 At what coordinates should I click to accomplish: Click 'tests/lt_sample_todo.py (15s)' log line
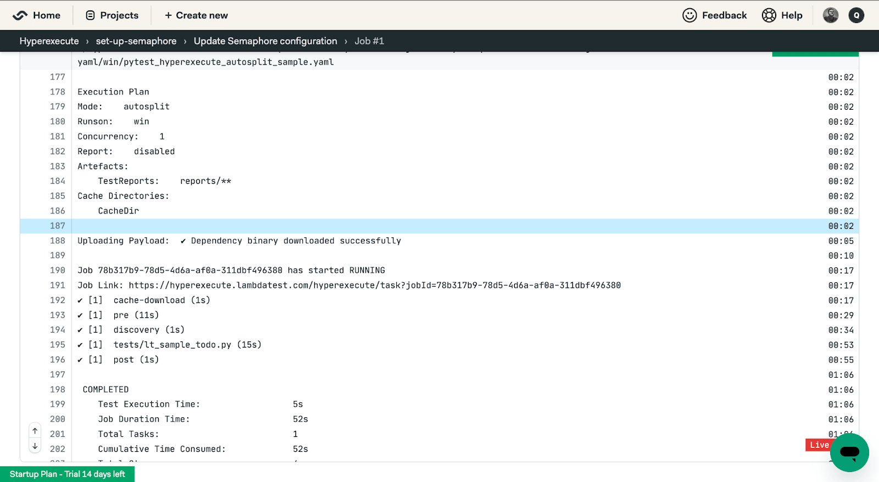pos(170,345)
